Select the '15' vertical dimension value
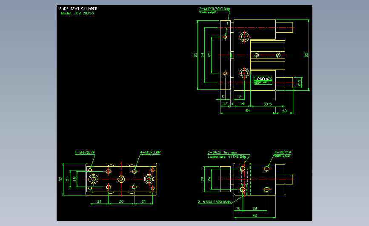This screenshot has width=369, height=226. click(x=74, y=179)
